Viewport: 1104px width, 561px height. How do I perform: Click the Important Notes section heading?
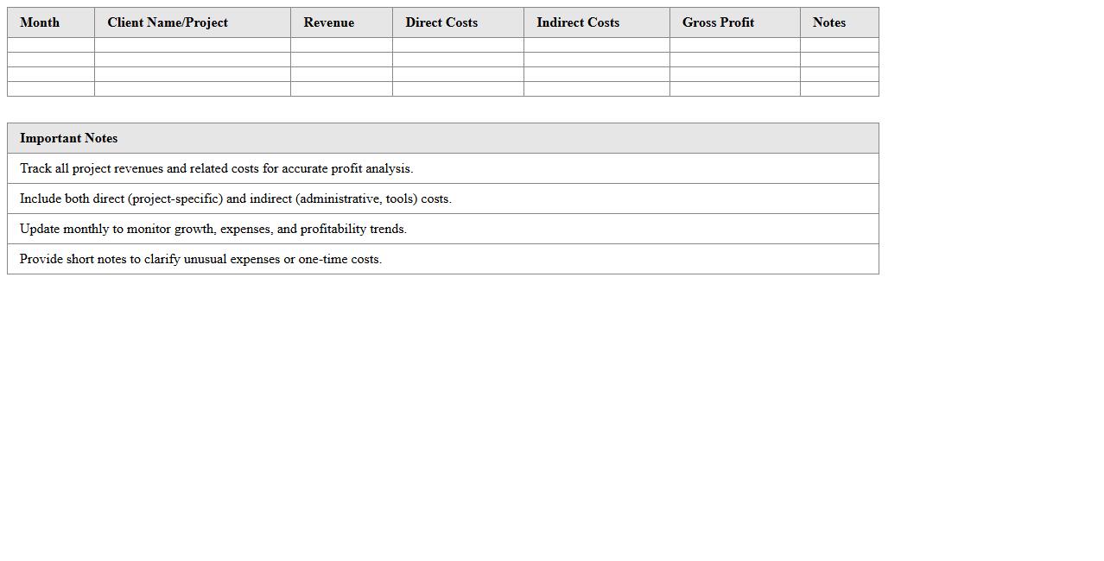point(69,138)
